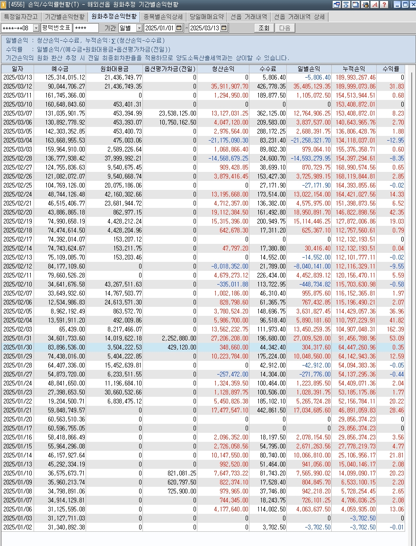Image resolution: width=416 pixels, height=546 pixels.
Task: Switch to 선옵 거래내역 tab
Action: point(248,17)
